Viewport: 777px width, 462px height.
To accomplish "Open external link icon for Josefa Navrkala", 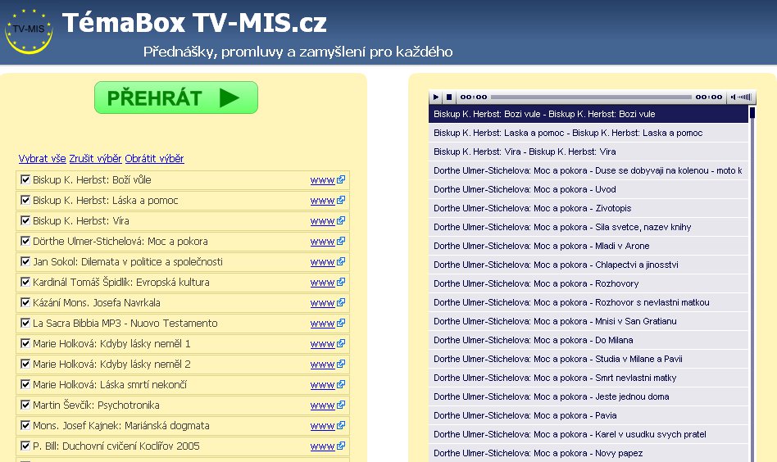I will [341, 302].
